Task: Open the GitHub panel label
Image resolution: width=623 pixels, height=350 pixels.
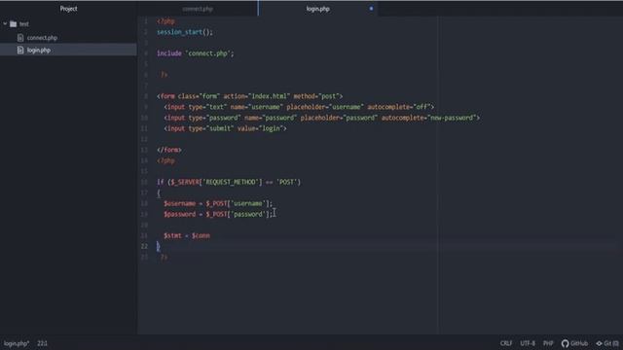Action: tap(579, 343)
